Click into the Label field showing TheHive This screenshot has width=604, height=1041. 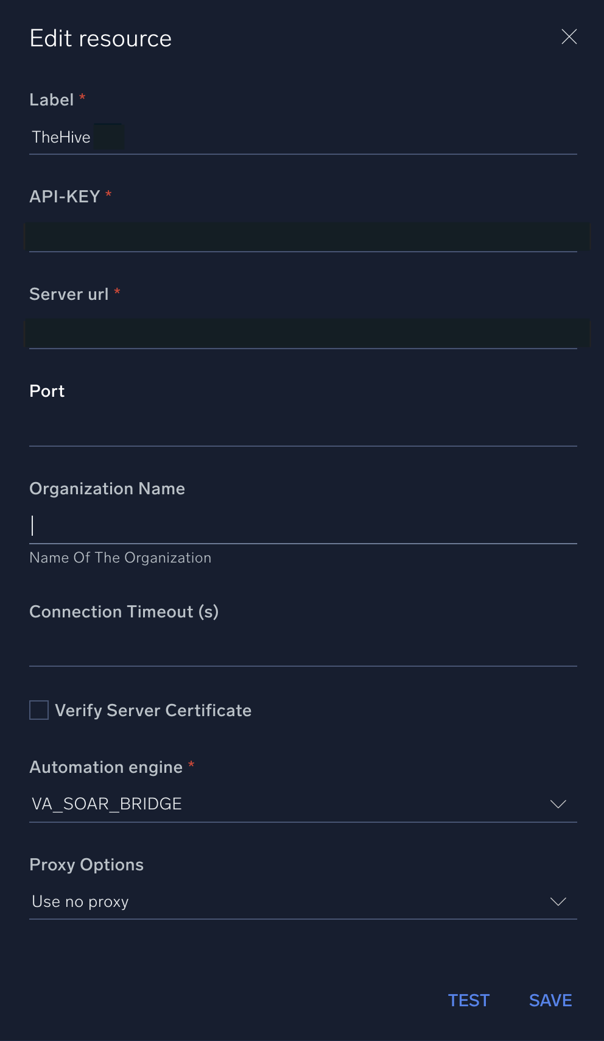pyautogui.click(x=304, y=137)
